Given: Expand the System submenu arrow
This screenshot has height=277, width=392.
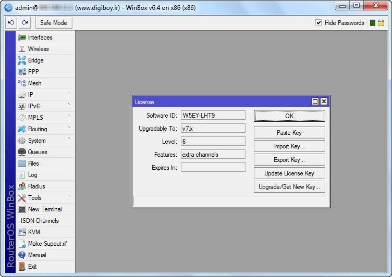Looking at the screenshot, I should 69,140.
